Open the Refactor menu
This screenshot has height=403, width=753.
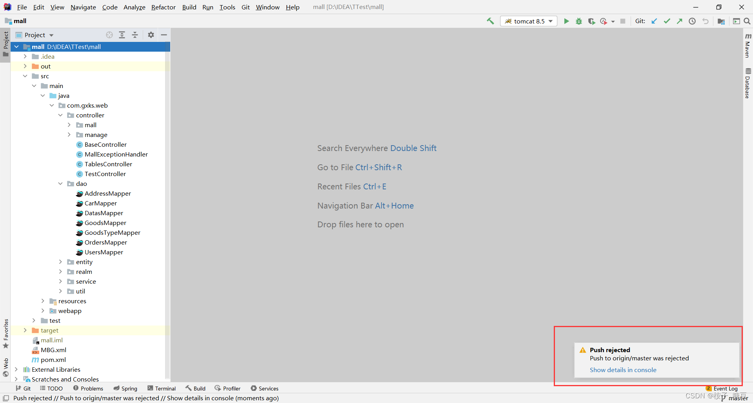click(x=163, y=7)
